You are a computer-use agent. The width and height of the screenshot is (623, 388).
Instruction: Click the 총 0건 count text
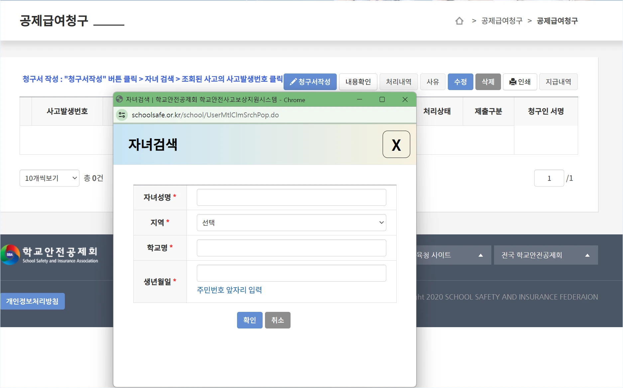click(x=93, y=178)
